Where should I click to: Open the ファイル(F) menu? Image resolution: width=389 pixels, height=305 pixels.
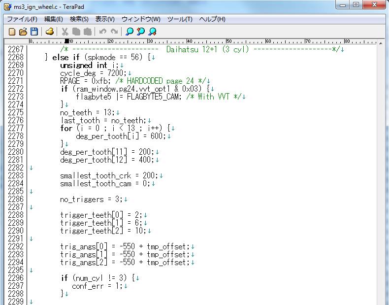point(22,19)
